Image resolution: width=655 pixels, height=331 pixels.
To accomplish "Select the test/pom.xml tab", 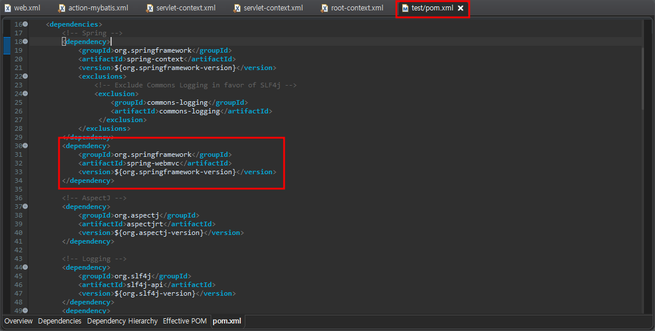I will [x=432, y=8].
